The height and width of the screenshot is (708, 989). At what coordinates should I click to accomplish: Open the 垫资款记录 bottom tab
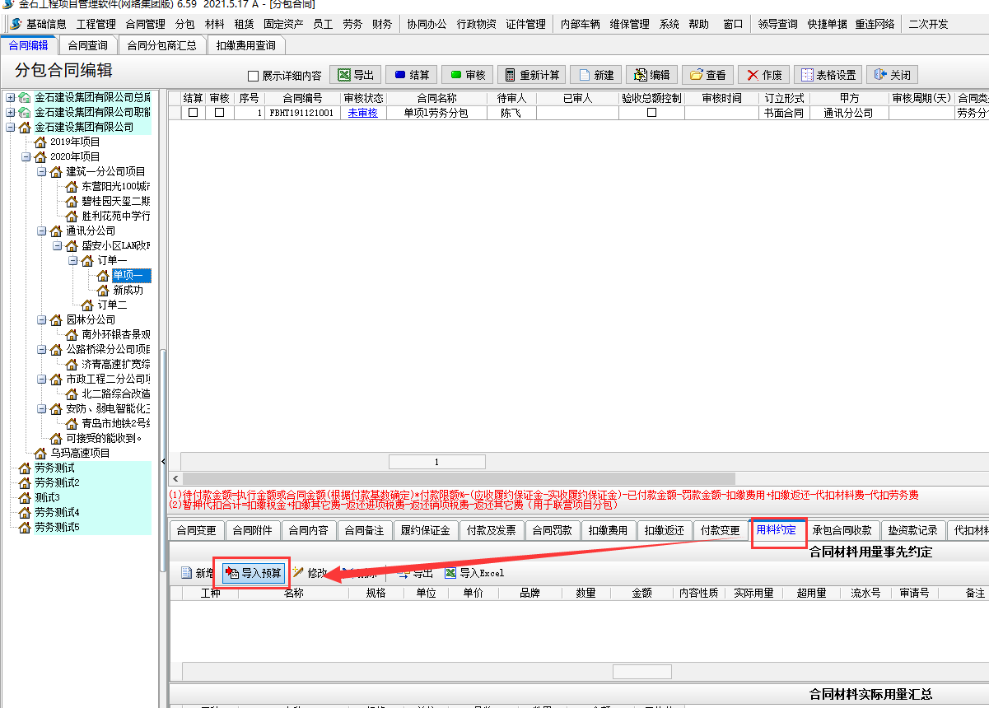(x=912, y=530)
